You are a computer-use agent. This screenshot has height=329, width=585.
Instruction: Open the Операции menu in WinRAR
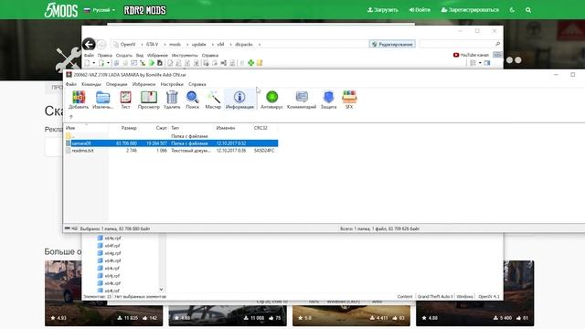tap(116, 84)
